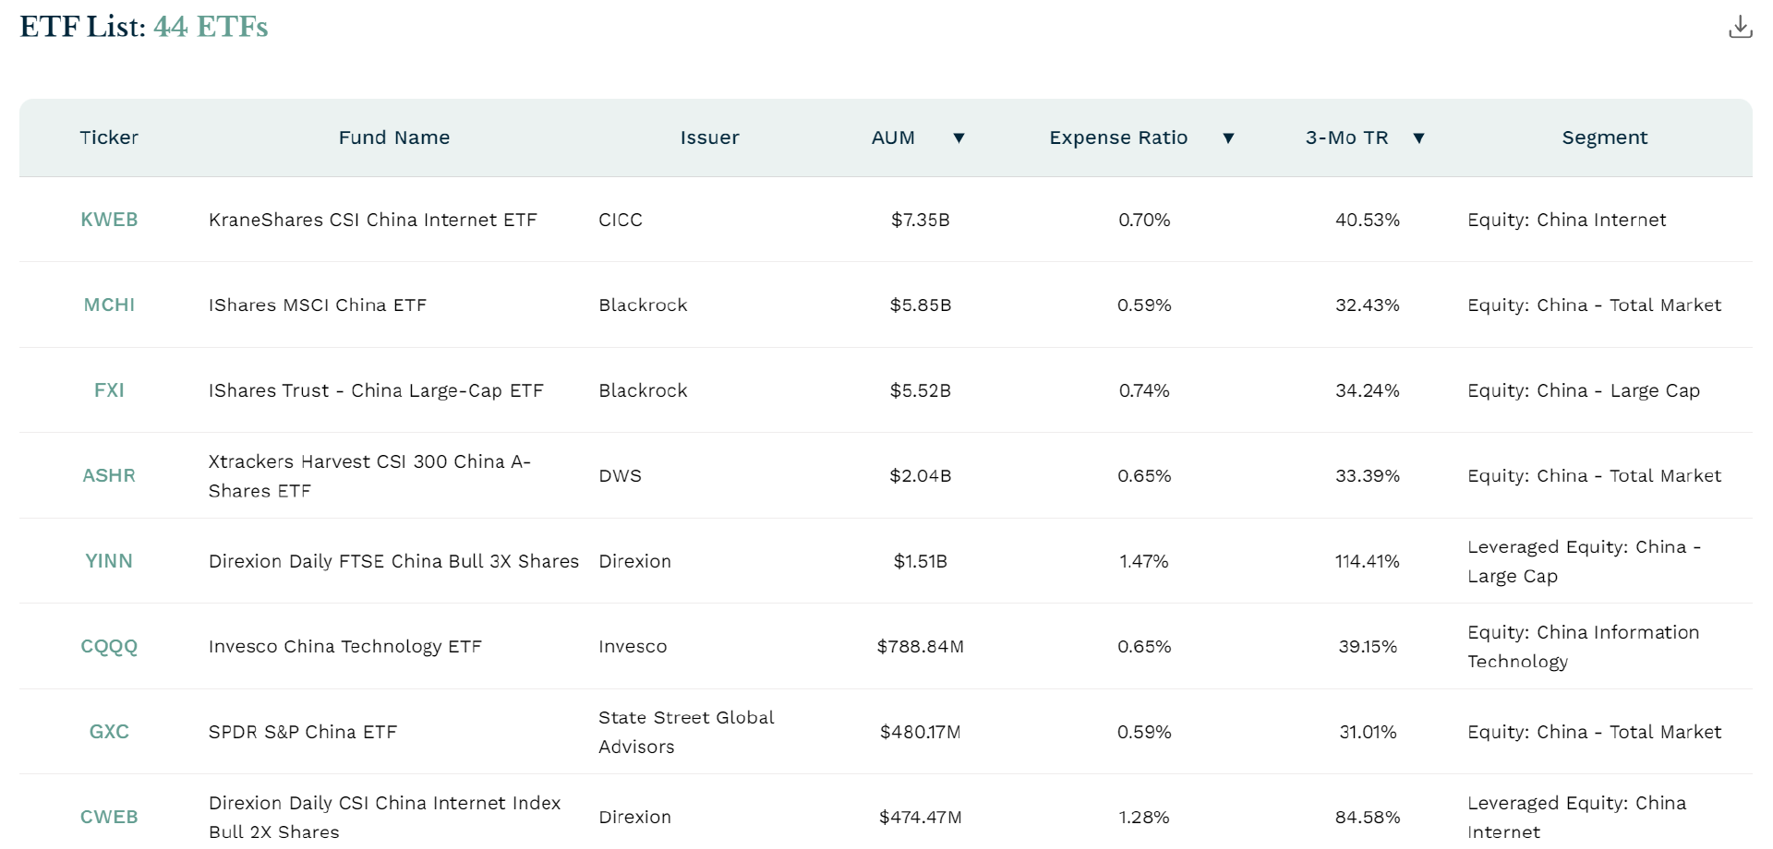
Task: Click the Invesco issuer cell
Action: [633, 646]
